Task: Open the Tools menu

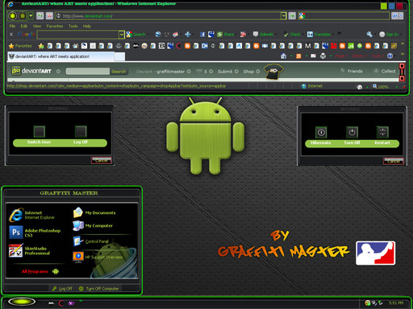Action: (x=73, y=26)
